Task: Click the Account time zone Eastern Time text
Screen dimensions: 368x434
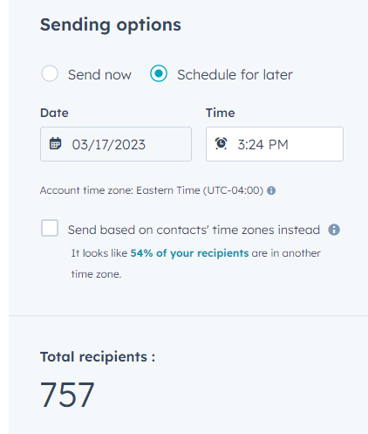Action: tap(152, 190)
